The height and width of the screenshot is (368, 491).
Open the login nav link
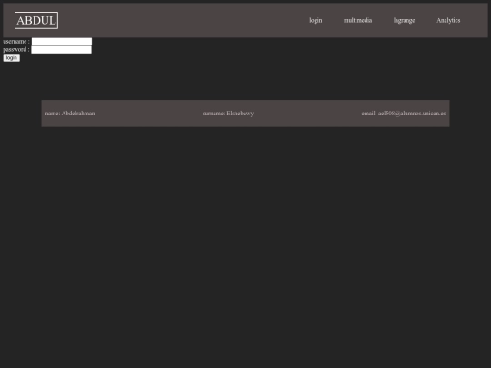(x=316, y=20)
